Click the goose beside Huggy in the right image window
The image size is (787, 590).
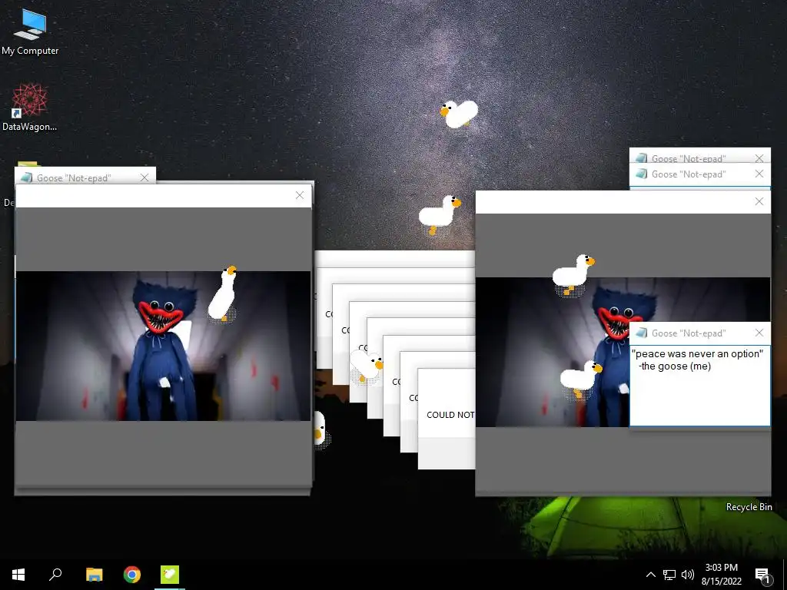(581, 379)
